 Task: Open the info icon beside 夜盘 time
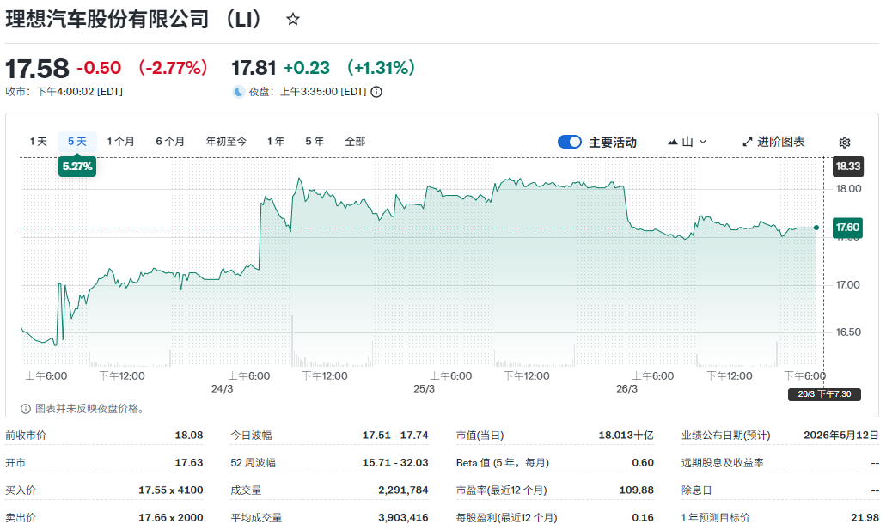(x=376, y=90)
